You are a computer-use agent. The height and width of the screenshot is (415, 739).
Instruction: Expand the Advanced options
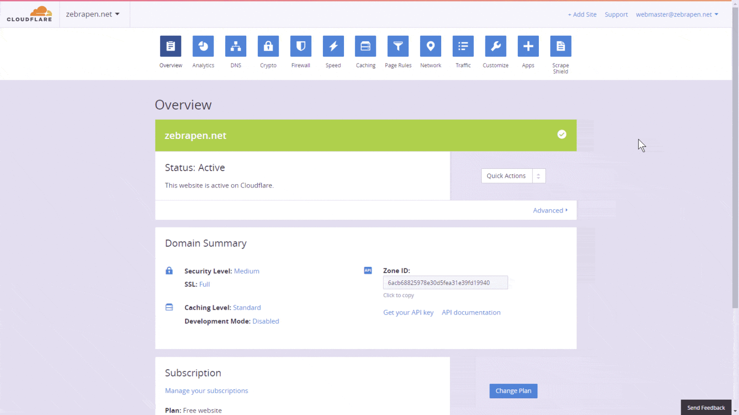tap(550, 210)
